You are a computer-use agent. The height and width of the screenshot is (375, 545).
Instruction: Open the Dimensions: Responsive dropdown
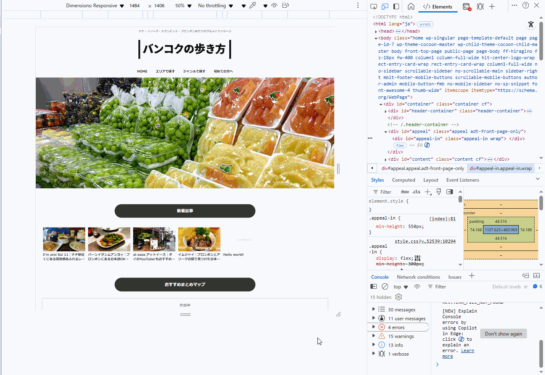click(x=95, y=6)
